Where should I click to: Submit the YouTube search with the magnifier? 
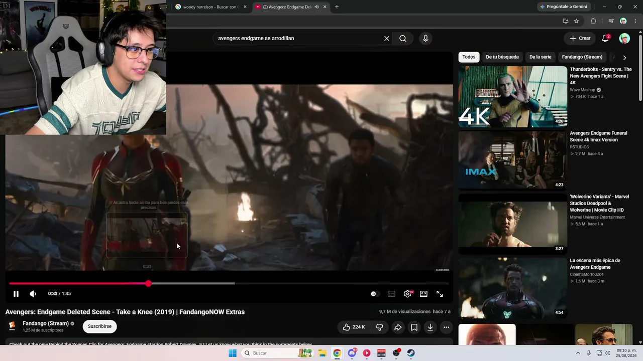403,39
